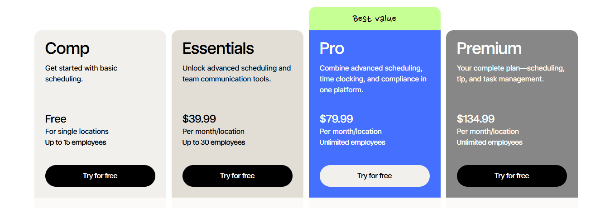The height and width of the screenshot is (208, 610).
Task: Click Try for free under Comp plan
Action: 100,176
